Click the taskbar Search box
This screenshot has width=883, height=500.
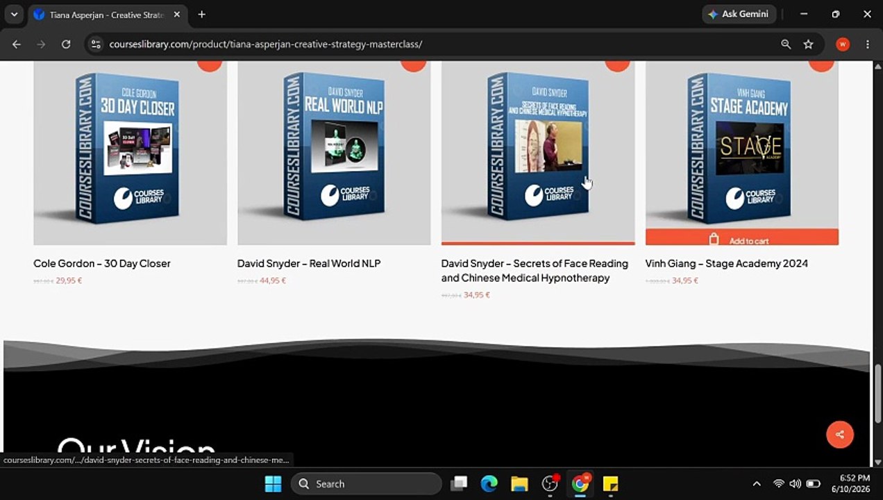(x=367, y=484)
